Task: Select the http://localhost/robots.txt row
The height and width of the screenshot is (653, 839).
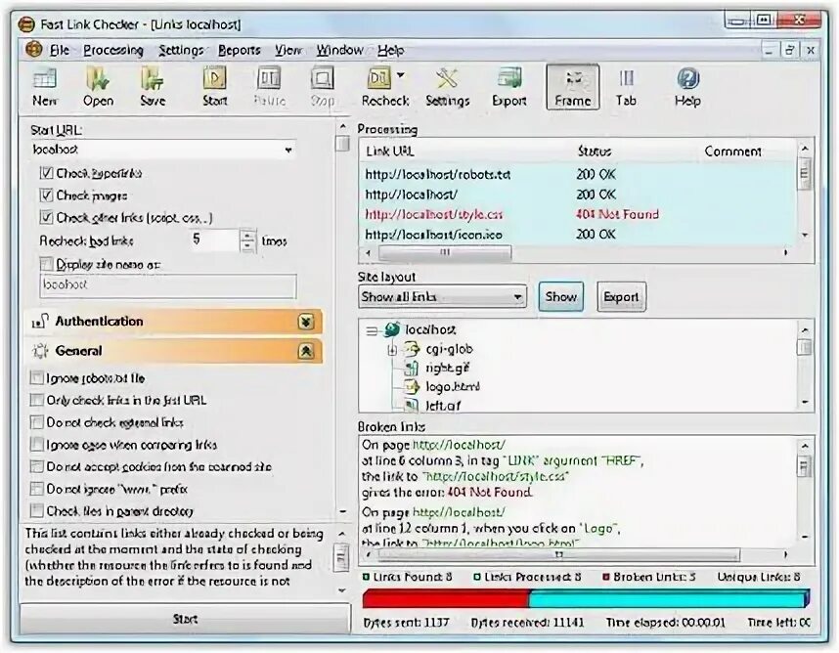Action: coord(578,174)
